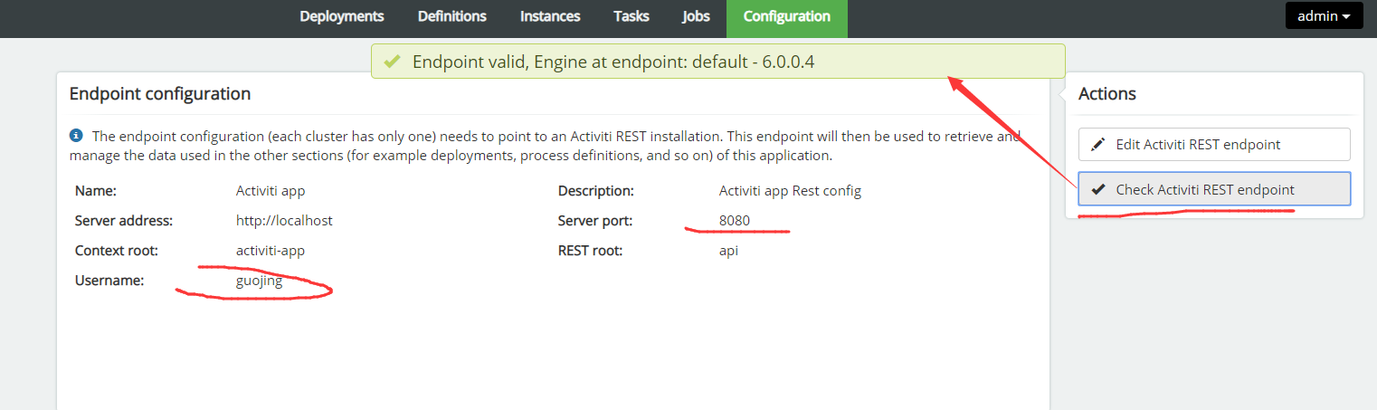Click the Context root label
The height and width of the screenshot is (410, 1377).
tap(117, 251)
